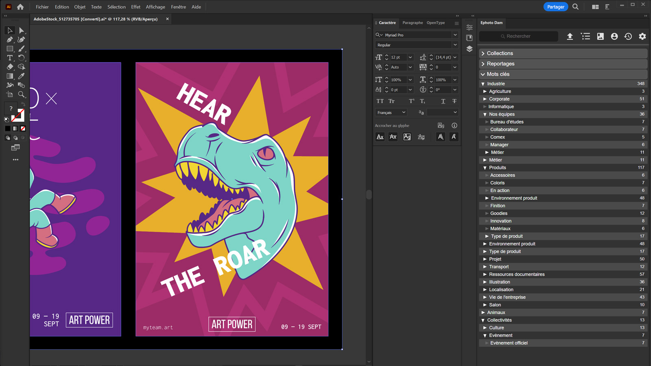This screenshot has width=651, height=366.
Task: Open the Fichier menu
Action: pos(42,7)
